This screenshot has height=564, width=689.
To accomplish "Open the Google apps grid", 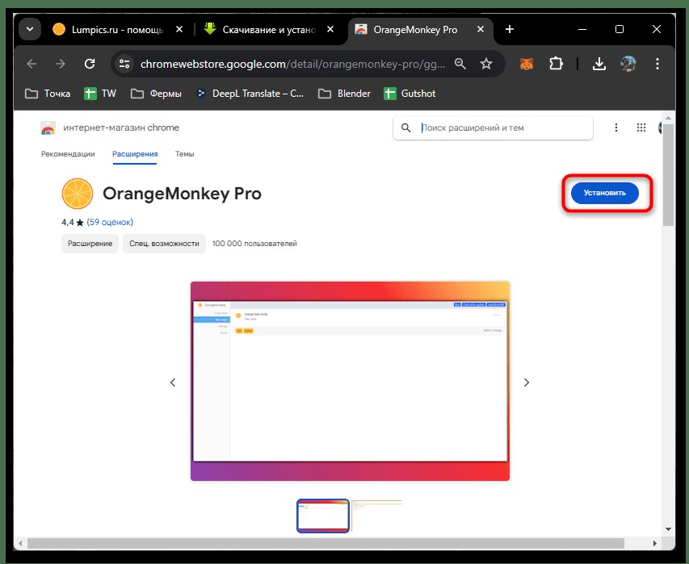I will point(641,127).
